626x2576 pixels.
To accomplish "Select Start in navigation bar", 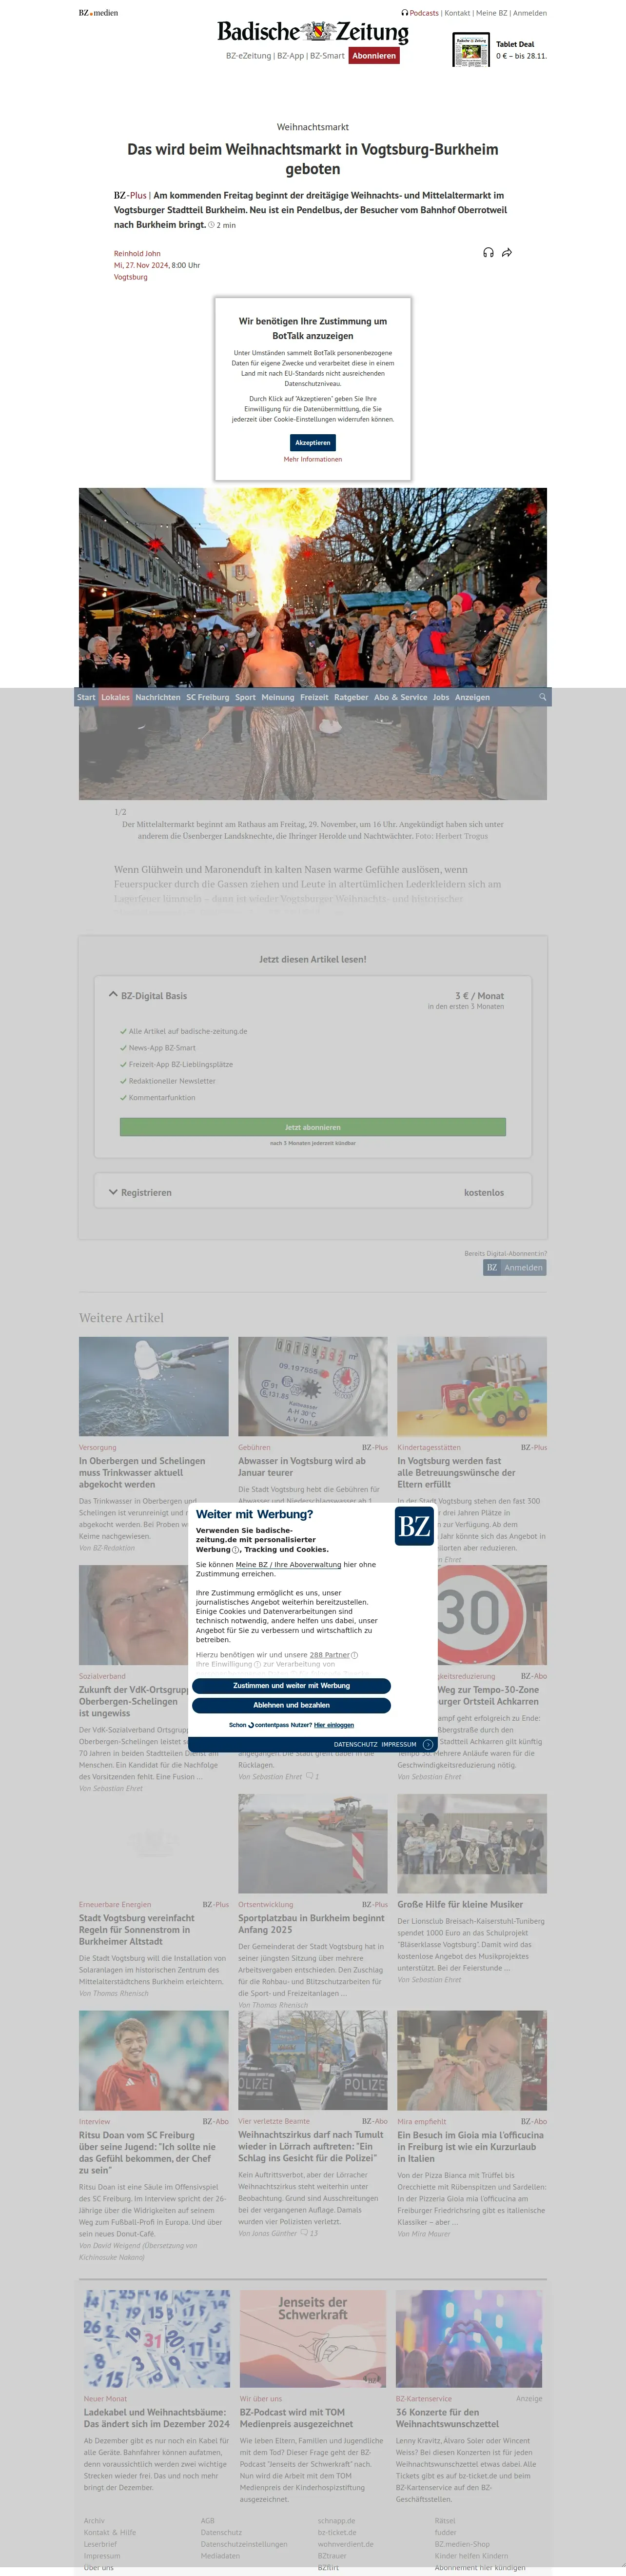I will click(x=86, y=697).
